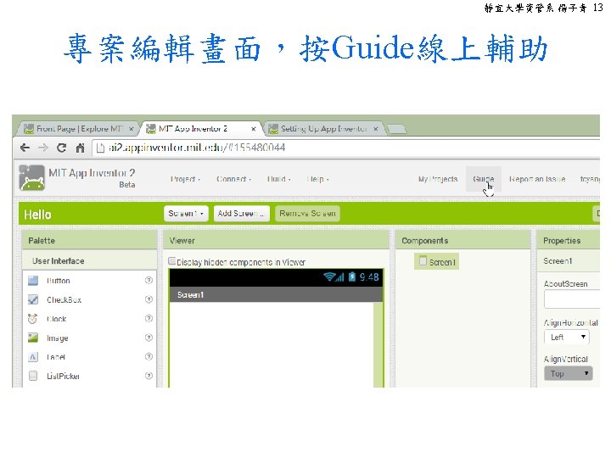Close the Setting Up App Inventor tab

click(x=376, y=129)
